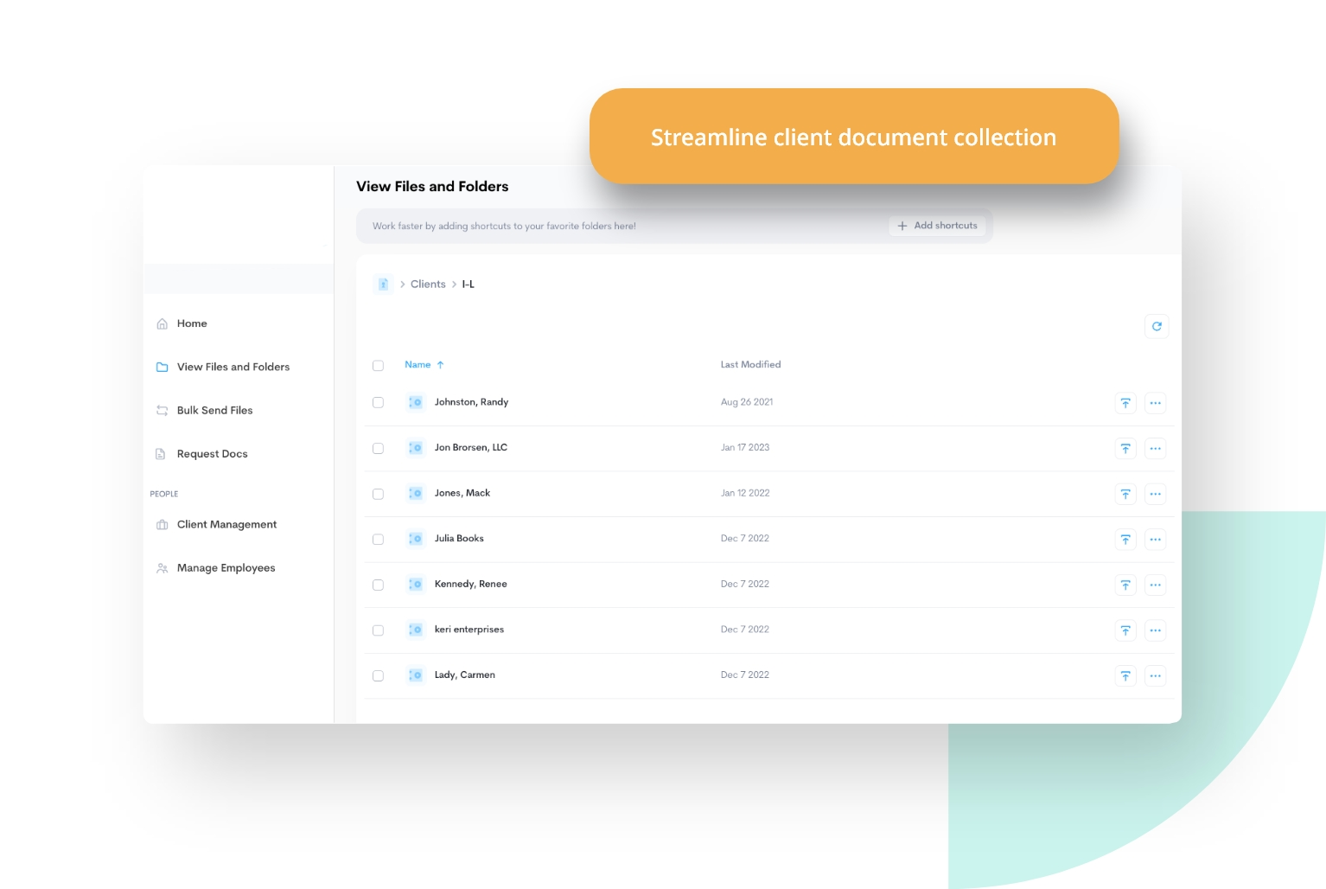Click the root folder icon in breadcrumb

(383, 284)
